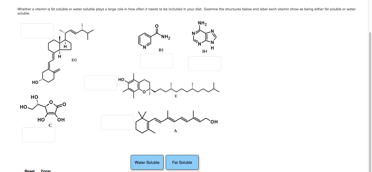Screen dimensions: 372x172
Task: Select the answer box left of vitamin E
Action: 101,83
